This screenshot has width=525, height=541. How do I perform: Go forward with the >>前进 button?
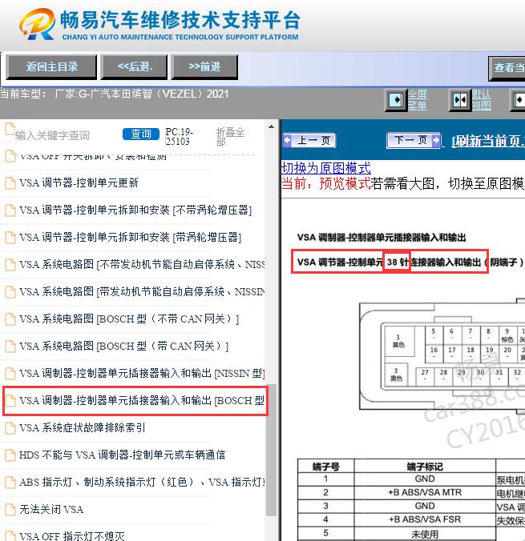tap(204, 67)
